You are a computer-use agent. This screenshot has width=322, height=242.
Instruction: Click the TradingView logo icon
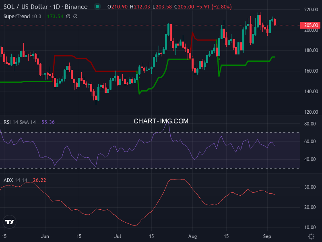point(10,222)
